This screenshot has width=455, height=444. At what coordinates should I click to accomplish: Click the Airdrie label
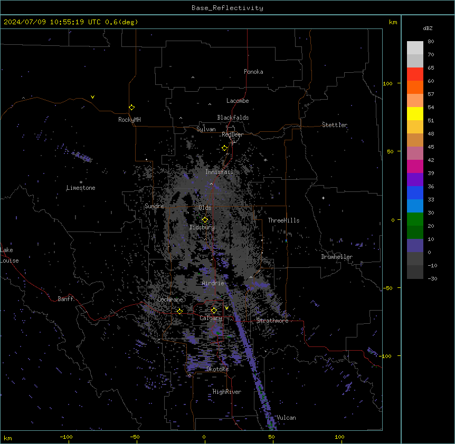tap(213, 283)
